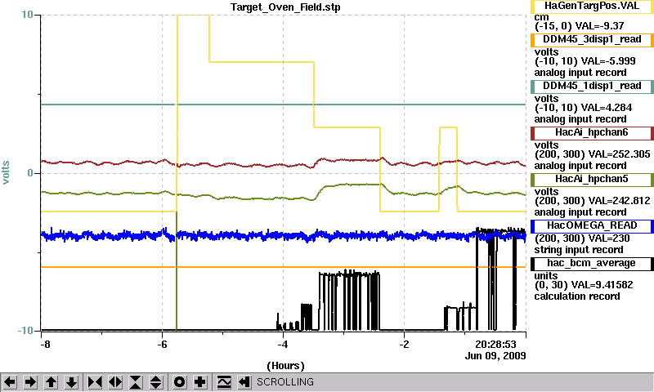This screenshot has height=392, width=654.
Task: Click the y-axis -10 tick label
Action: point(25,331)
